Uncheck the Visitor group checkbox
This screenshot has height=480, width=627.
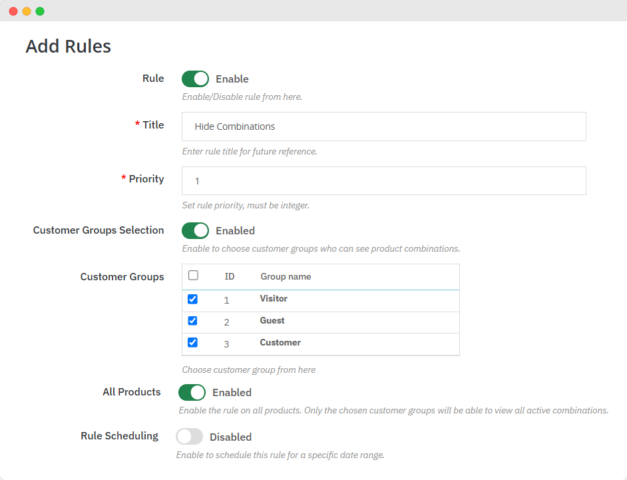[x=193, y=299]
